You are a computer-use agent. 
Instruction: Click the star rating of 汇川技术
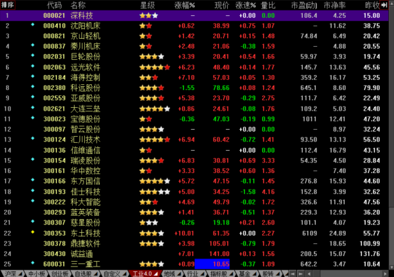coord(155,139)
